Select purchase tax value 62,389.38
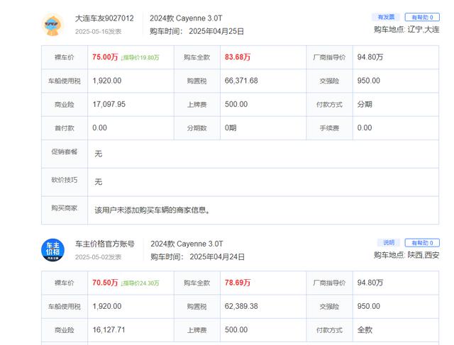The image size is (454, 345). click(241, 306)
